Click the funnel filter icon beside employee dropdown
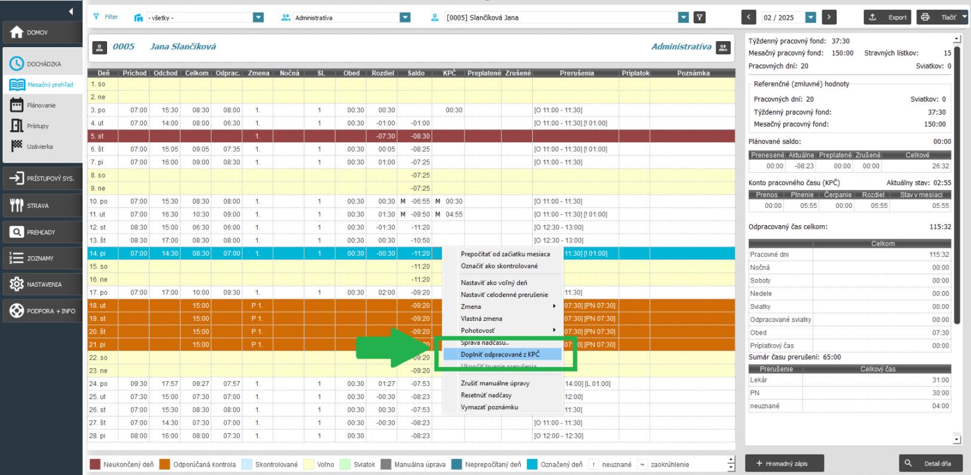 point(699,17)
